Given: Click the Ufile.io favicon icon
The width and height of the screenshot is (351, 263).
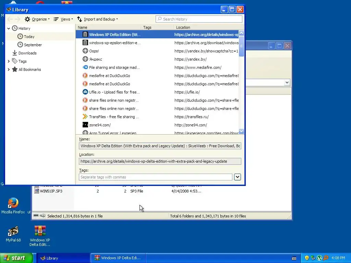Looking at the screenshot, I should point(85,92).
